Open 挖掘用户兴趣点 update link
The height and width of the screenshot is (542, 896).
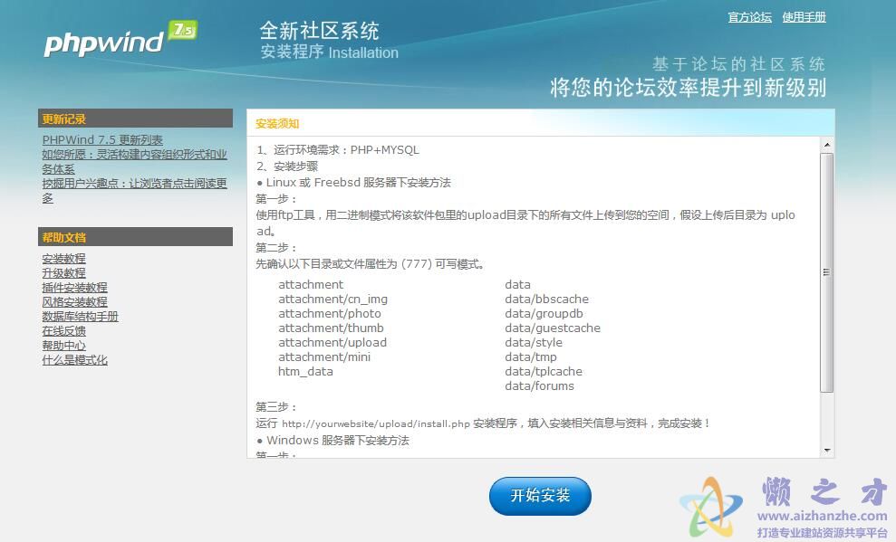[x=134, y=191]
